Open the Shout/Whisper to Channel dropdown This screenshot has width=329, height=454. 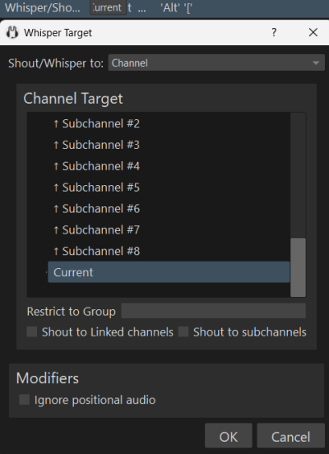pos(216,63)
